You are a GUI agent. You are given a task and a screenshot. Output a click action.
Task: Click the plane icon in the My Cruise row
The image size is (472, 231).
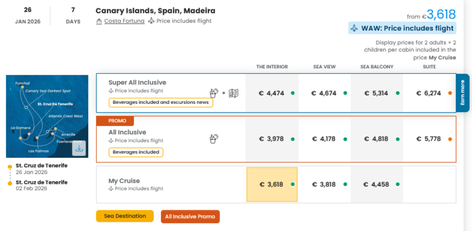click(111, 189)
